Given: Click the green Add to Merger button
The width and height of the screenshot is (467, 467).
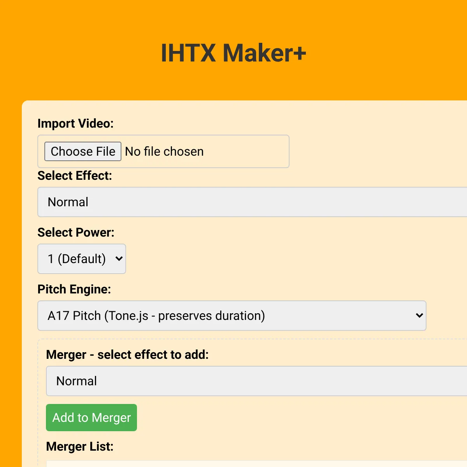Looking at the screenshot, I should pos(91,418).
